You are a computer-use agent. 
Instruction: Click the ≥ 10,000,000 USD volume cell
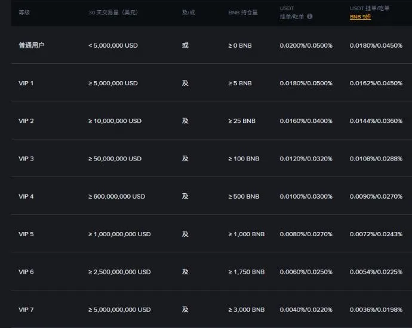(x=115, y=121)
